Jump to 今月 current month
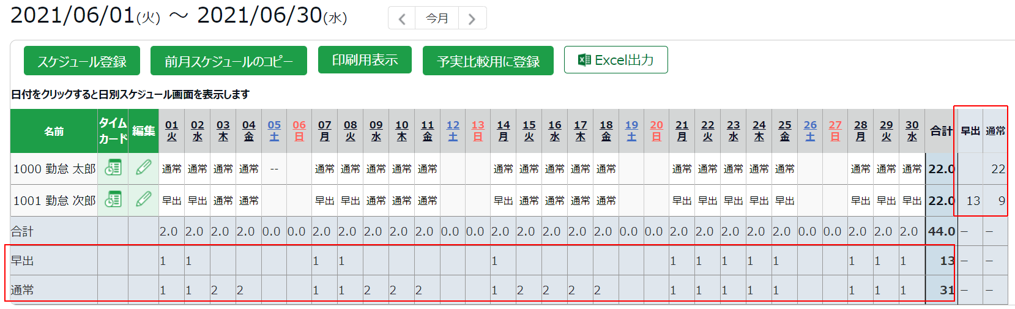The height and width of the screenshot is (309, 1015). pyautogui.click(x=437, y=18)
